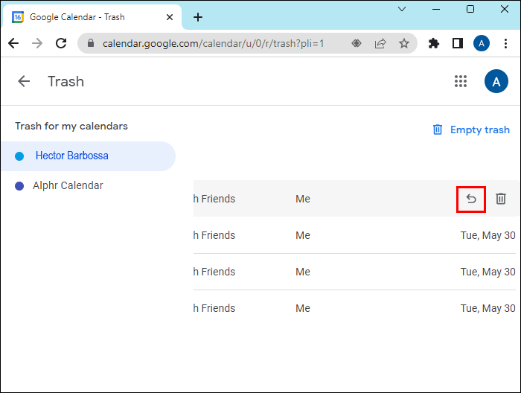Image resolution: width=521 pixels, height=393 pixels.
Task: Open the Chrome extensions puzzle icon
Action: click(434, 43)
